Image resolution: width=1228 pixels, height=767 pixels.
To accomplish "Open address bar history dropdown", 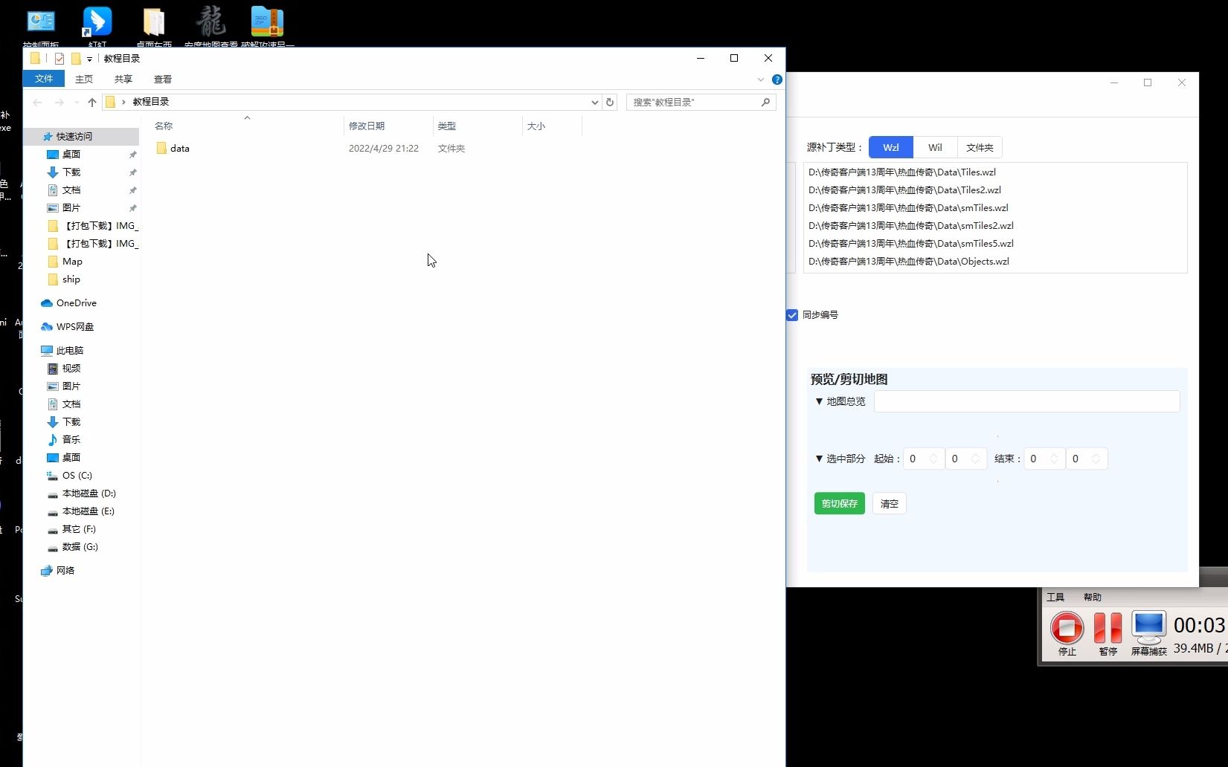I will click(594, 102).
